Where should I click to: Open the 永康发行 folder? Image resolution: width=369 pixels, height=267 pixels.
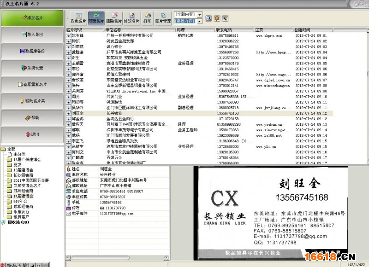coord(21,212)
